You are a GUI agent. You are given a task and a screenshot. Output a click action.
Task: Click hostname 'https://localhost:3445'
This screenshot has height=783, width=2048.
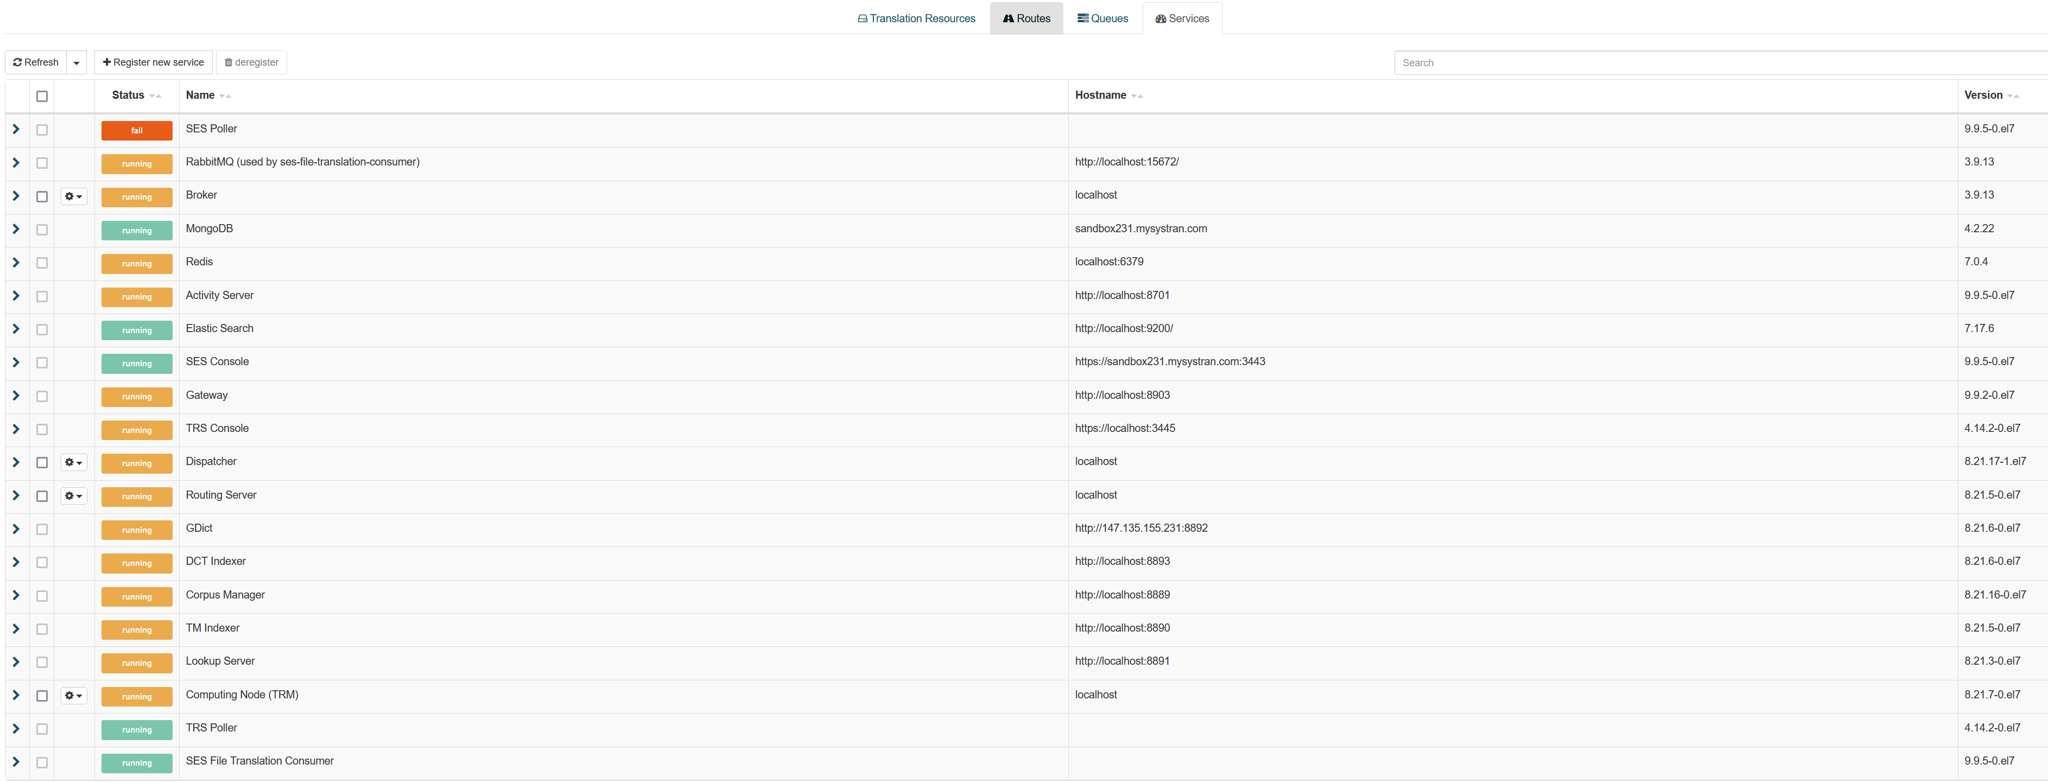pos(1125,429)
